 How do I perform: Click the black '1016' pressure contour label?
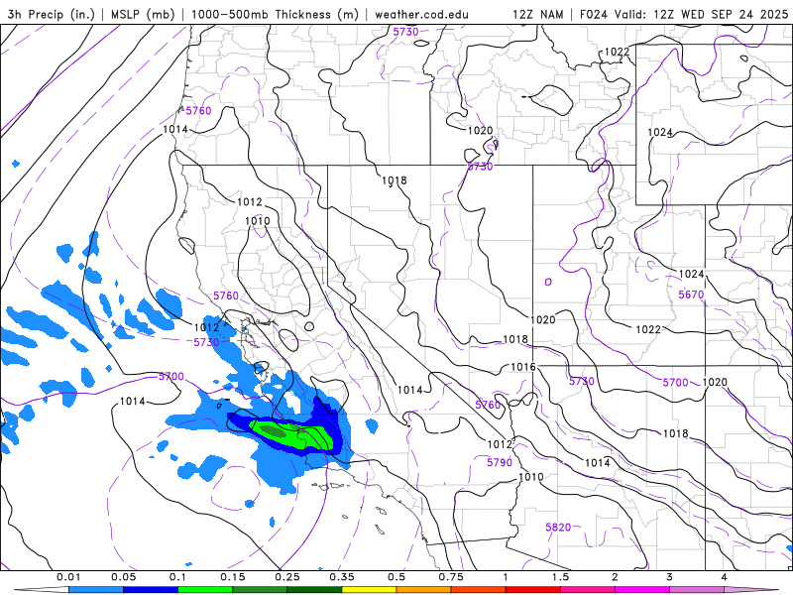[523, 367]
